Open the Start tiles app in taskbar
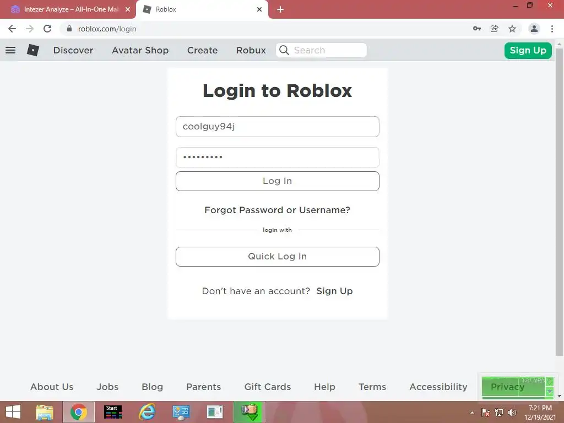 (x=113, y=412)
